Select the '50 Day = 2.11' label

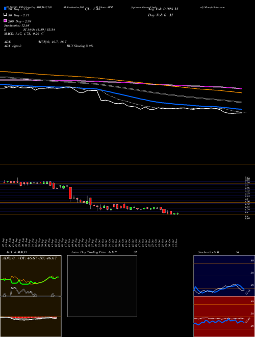tap(19, 15)
